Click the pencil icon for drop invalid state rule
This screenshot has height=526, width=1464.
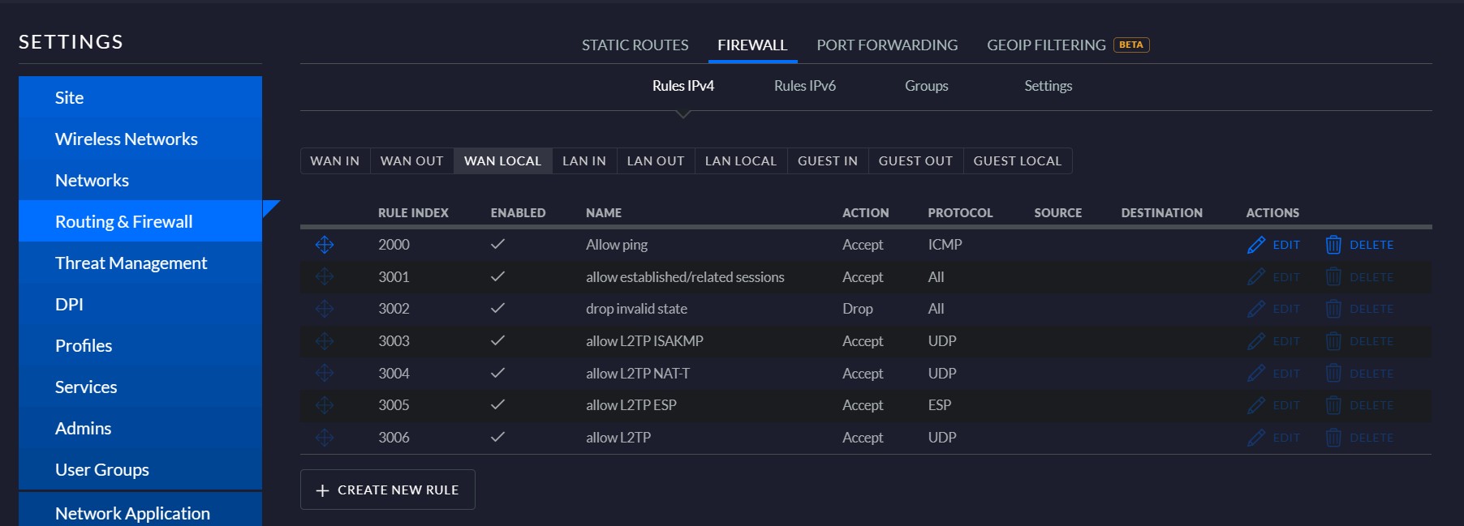pyautogui.click(x=1255, y=309)
